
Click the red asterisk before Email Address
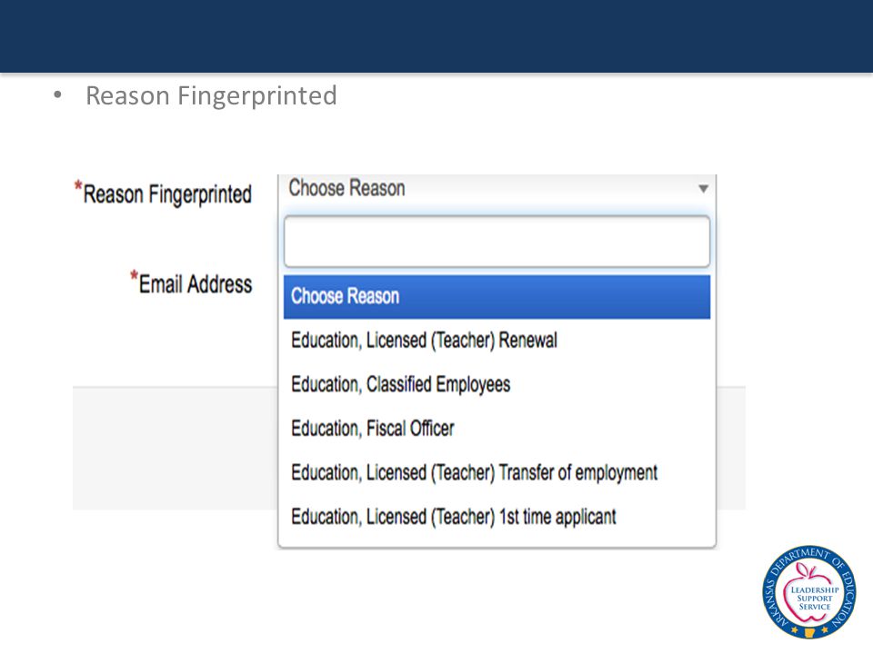(134, 276)
